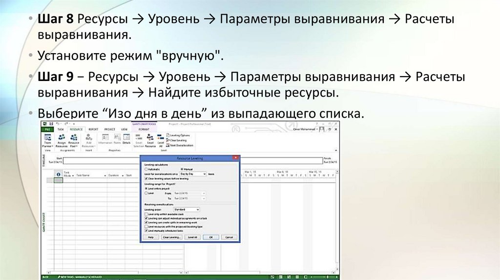500x280 pixels.
Task: Switch to the RESOURCE ribbon tab
Action: [76, 129]
